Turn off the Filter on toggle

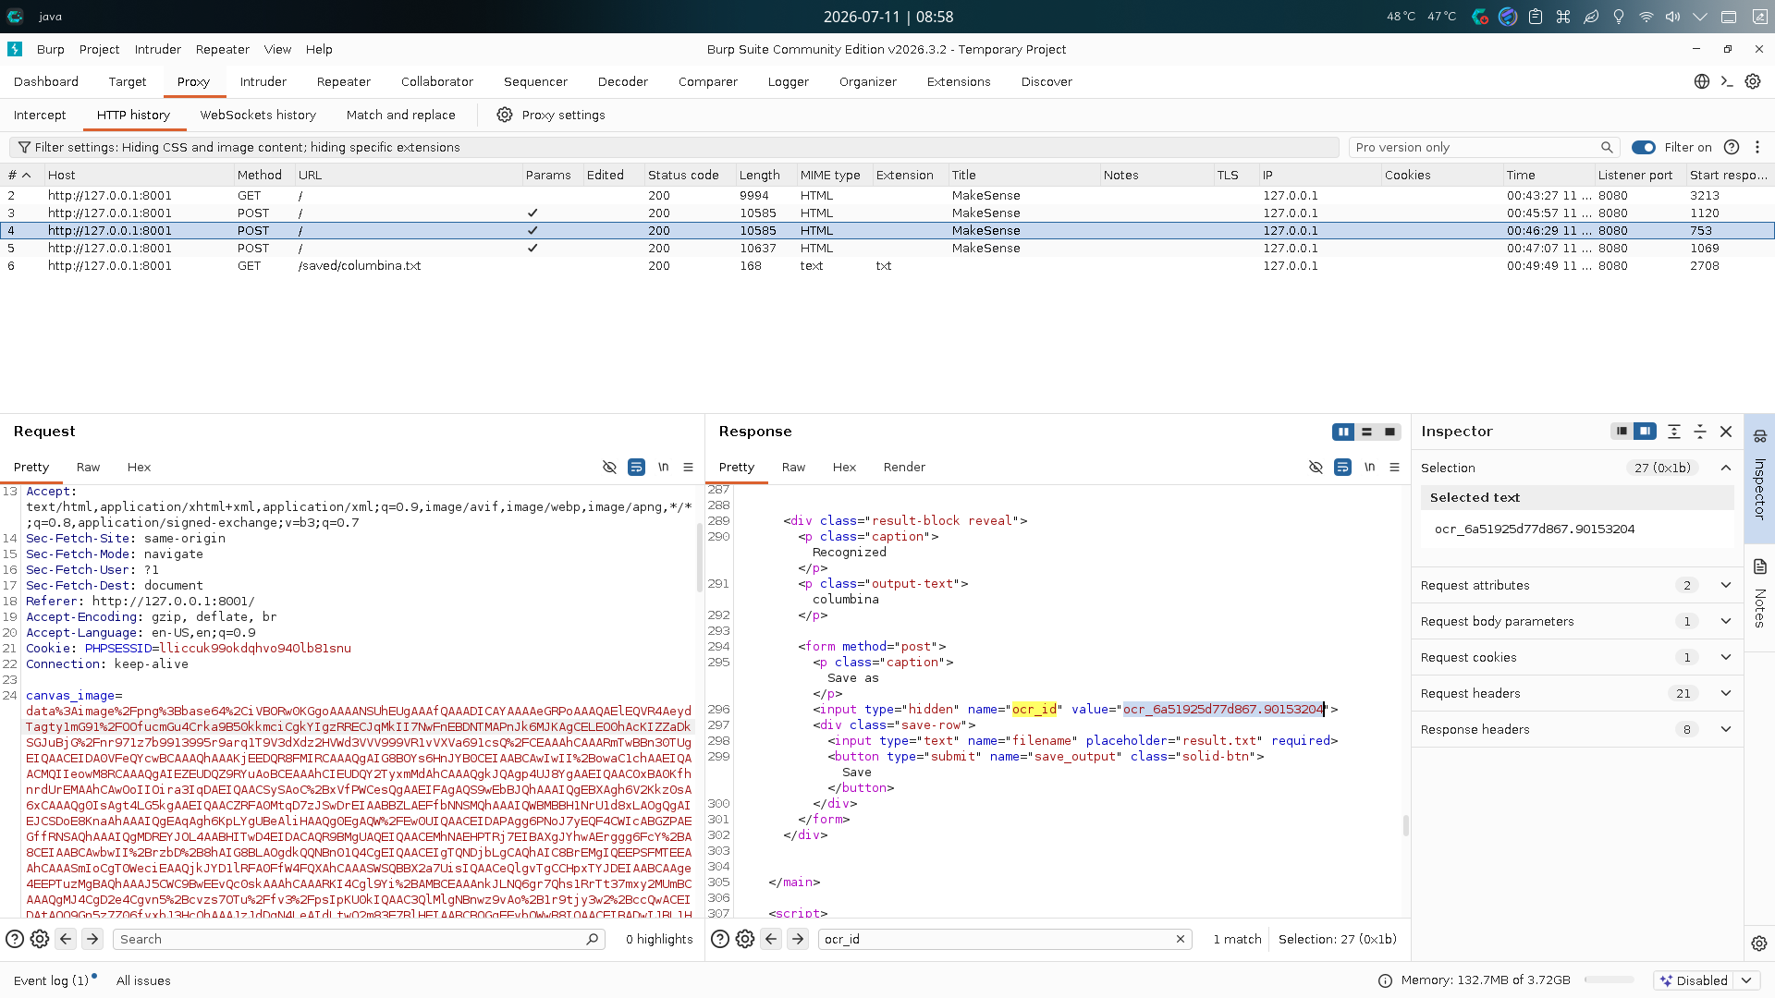1644,147
